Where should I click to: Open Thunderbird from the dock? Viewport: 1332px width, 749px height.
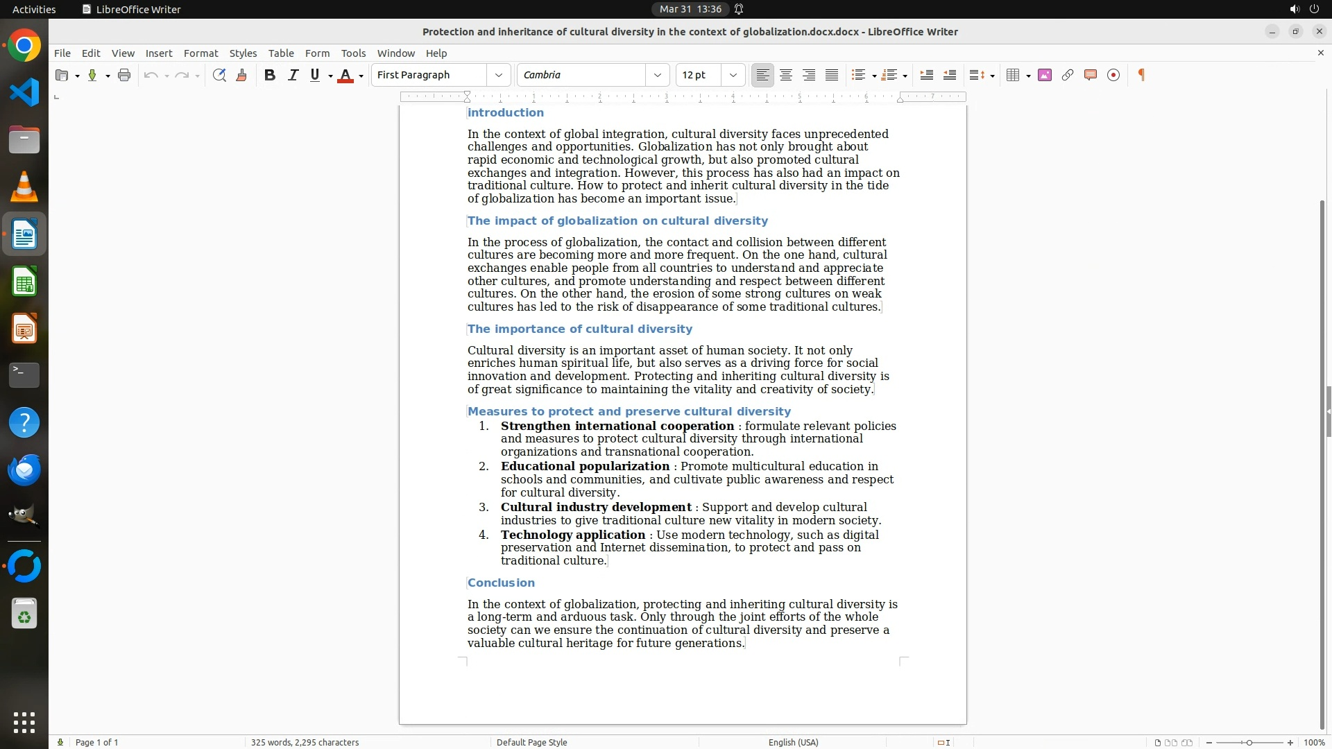pos(24,470)
